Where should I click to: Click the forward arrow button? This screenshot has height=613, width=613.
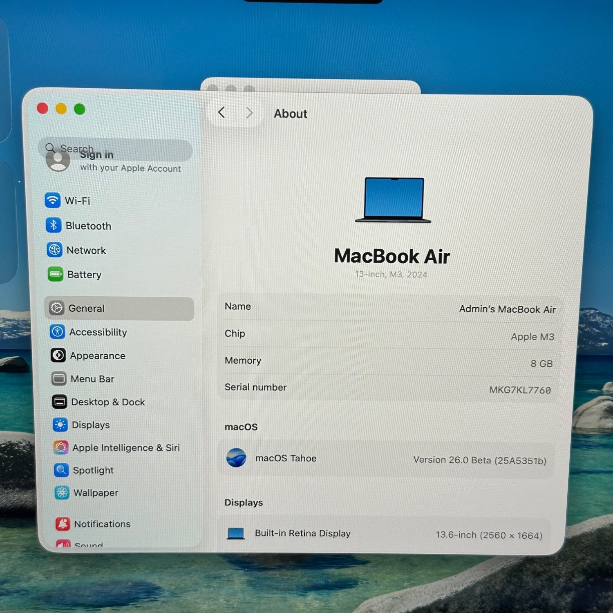249,113
